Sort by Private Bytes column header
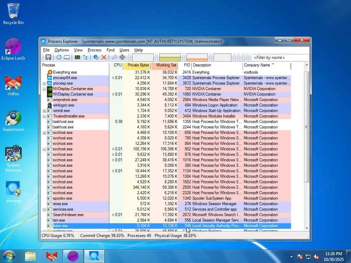 (137, 65)
